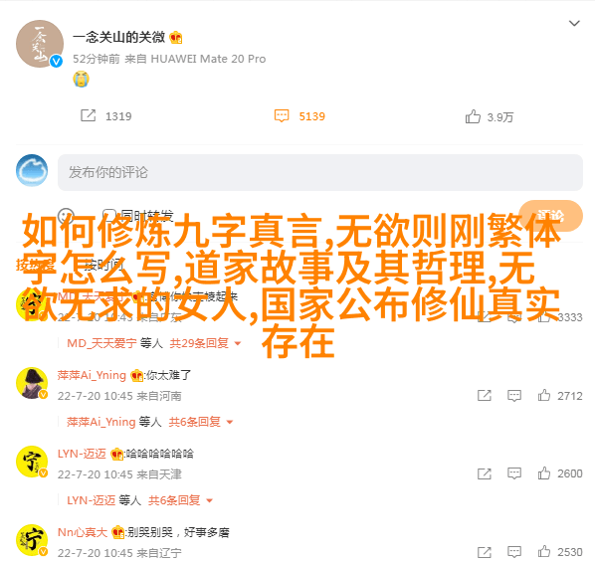Toggle the 同时转发 checkbox

[x=109, y=215]
